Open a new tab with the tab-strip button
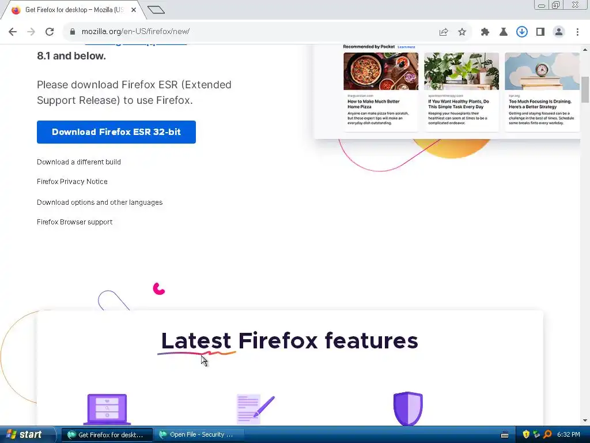The height and width of the screenshot is (443, 590). pyautogui.click(x=156, y=10)
